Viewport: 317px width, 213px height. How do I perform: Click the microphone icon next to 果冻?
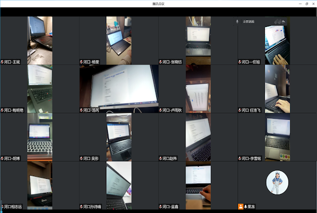tap(246, 207)
